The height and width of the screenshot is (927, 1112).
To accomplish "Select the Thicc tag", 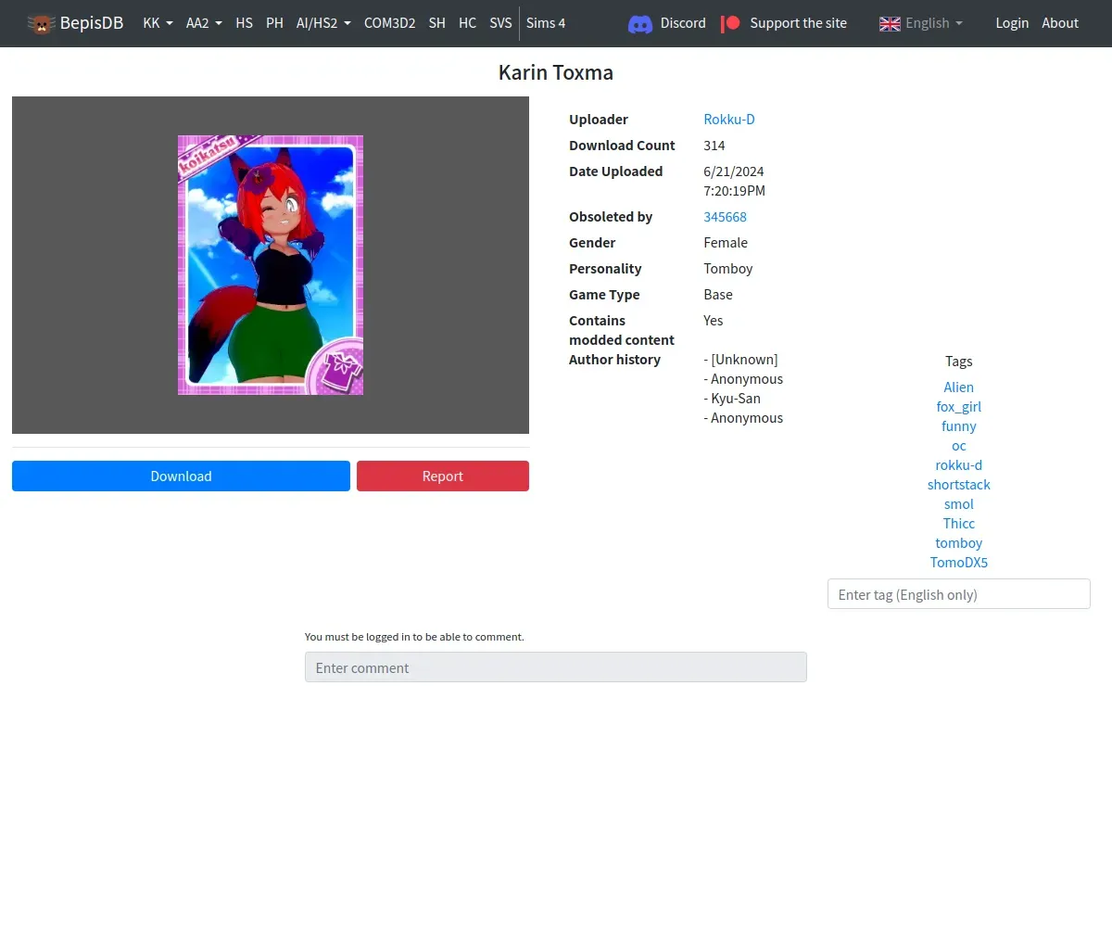I will (x=958, y=524).
